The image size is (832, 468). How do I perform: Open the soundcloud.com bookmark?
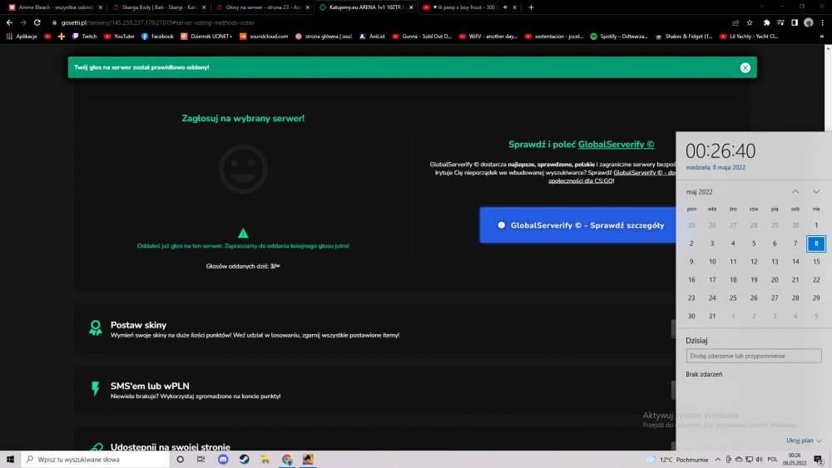pyautogui.click(x=263, y=37)
